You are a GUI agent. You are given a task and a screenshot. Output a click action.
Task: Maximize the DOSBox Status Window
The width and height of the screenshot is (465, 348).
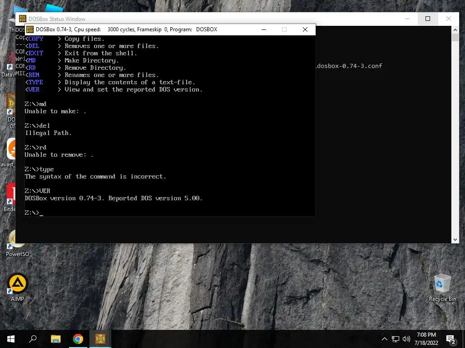[428, 19]
